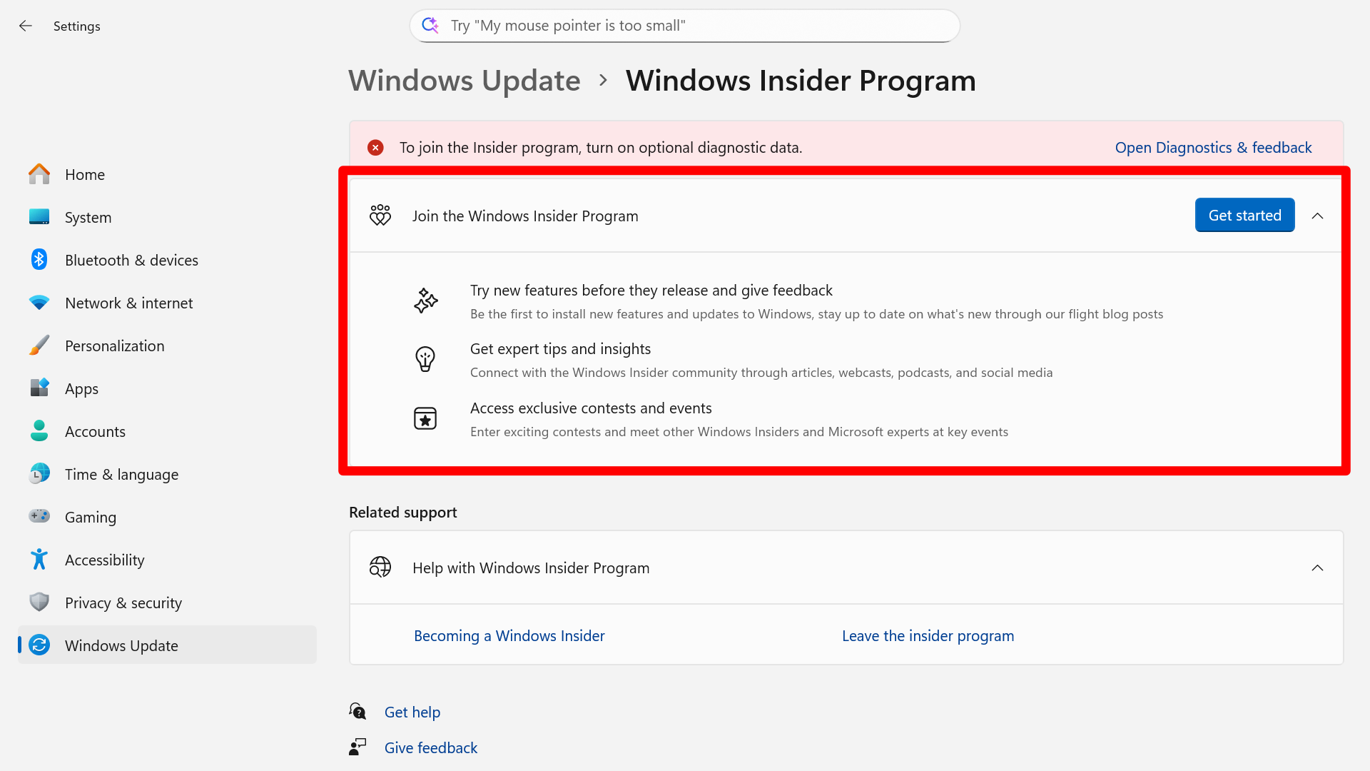Open System settings via monitor icon
Screen dimensions: 1370x771
coord(39,217)
